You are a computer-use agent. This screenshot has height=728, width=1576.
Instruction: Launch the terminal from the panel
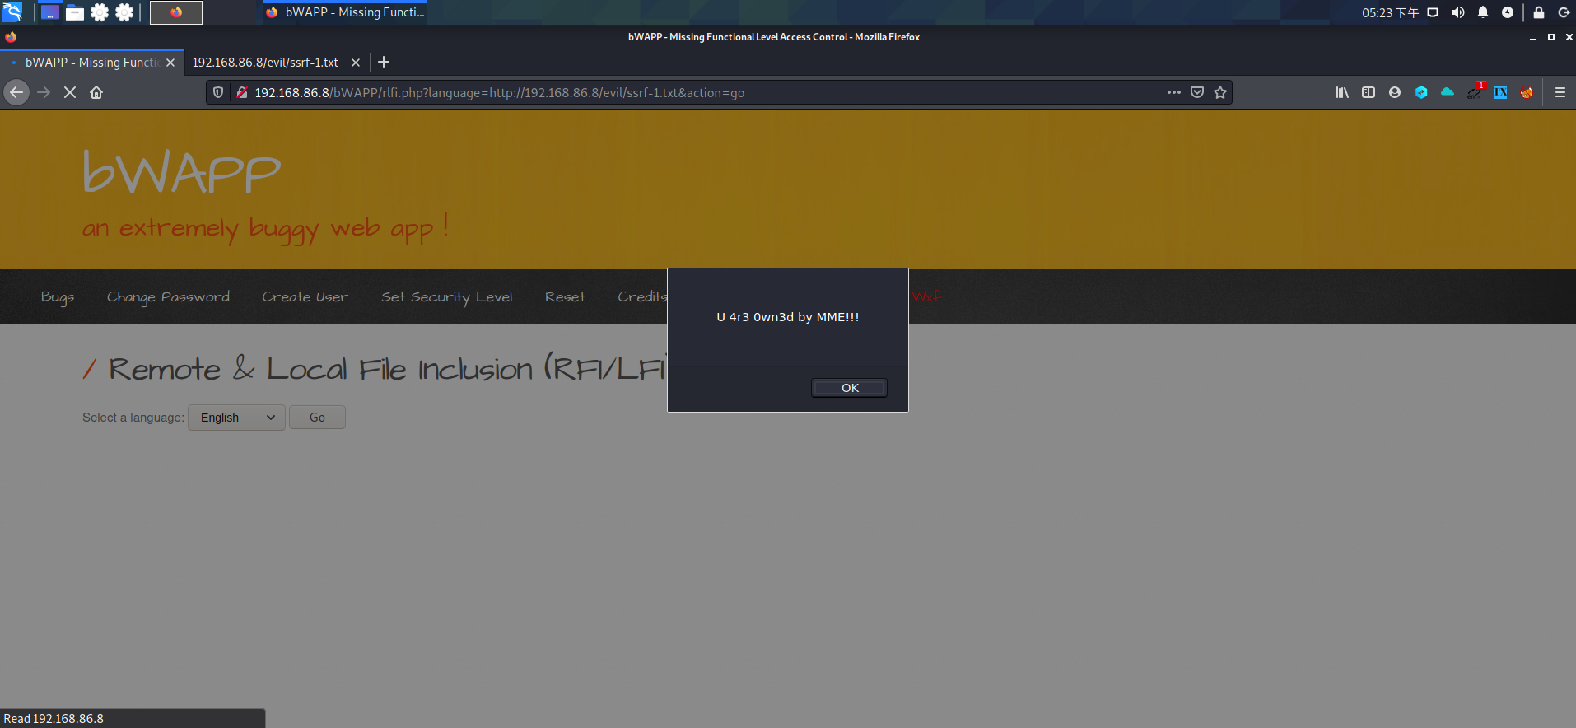(x=50, y=12)
